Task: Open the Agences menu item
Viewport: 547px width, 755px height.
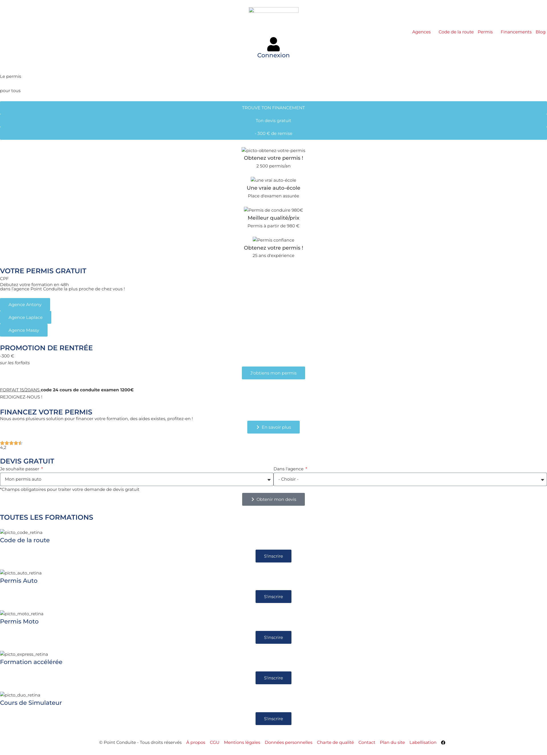Action: (x=421, y=32)
